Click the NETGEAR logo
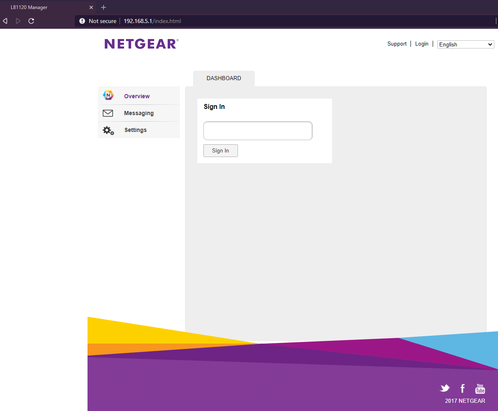The image size is (498, 411). pos(141,44)
